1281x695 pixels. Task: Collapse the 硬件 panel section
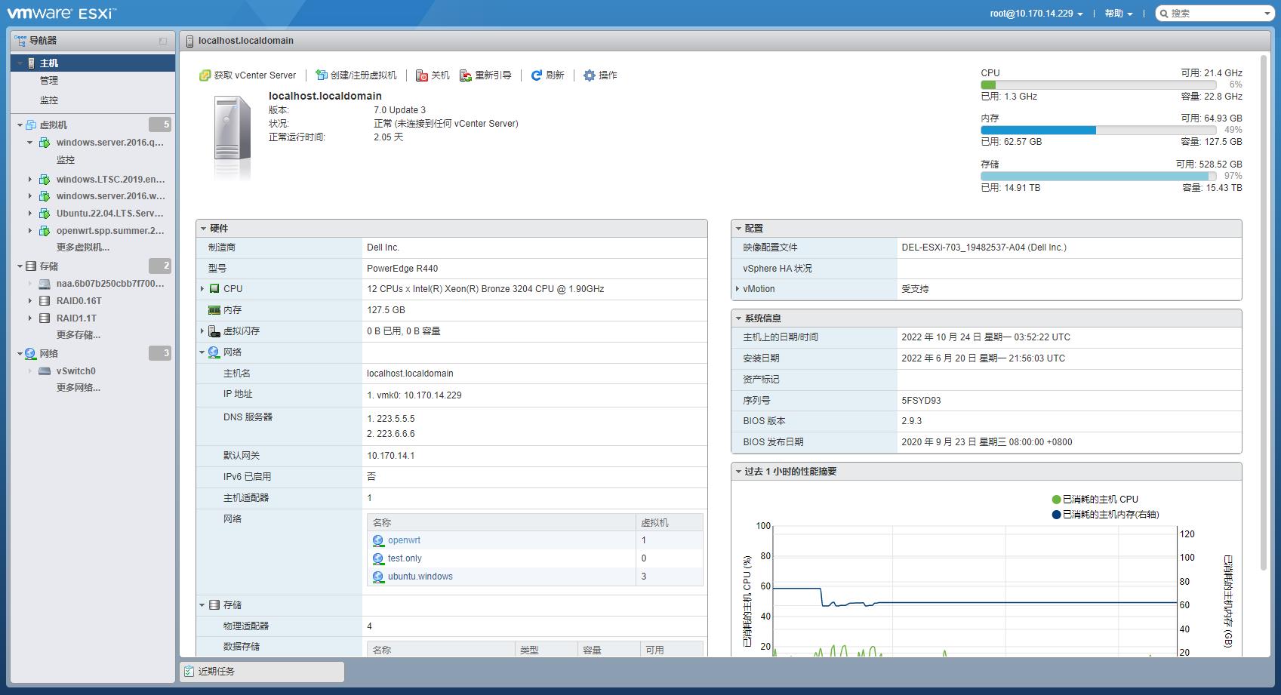(203, 229)
